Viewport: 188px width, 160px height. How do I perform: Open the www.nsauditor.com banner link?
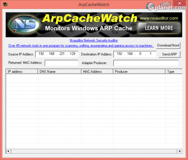click(159, 18)
